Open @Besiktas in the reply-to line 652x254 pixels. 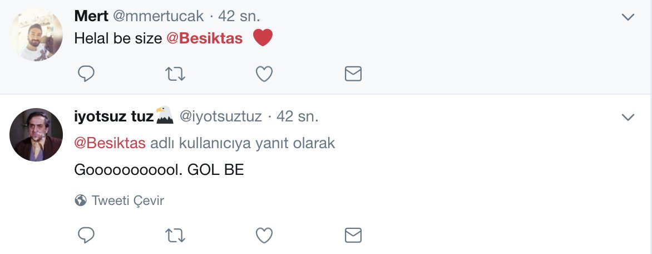[x=110, y=143]
